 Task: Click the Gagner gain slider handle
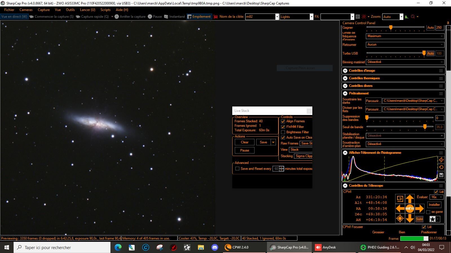tap(391, 27)
